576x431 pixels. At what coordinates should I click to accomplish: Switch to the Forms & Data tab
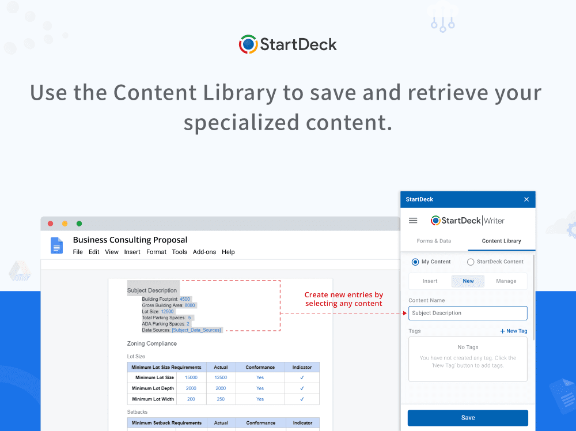point(434,241)
